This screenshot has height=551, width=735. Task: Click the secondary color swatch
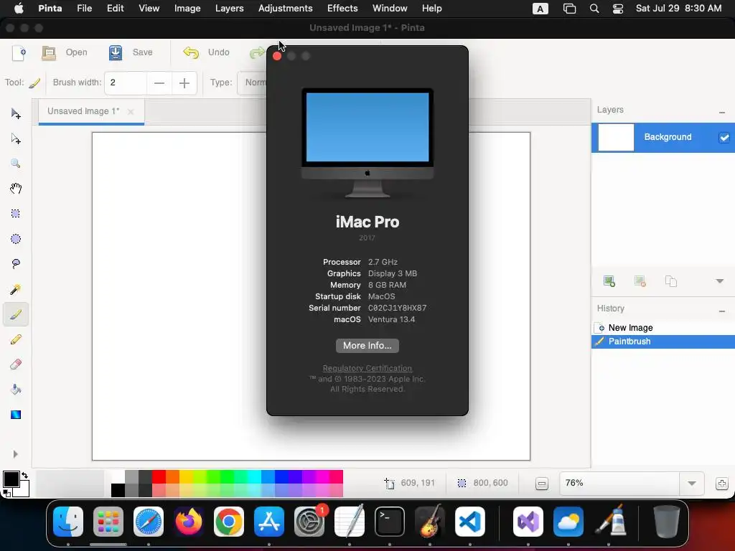[x=22, y=490]
